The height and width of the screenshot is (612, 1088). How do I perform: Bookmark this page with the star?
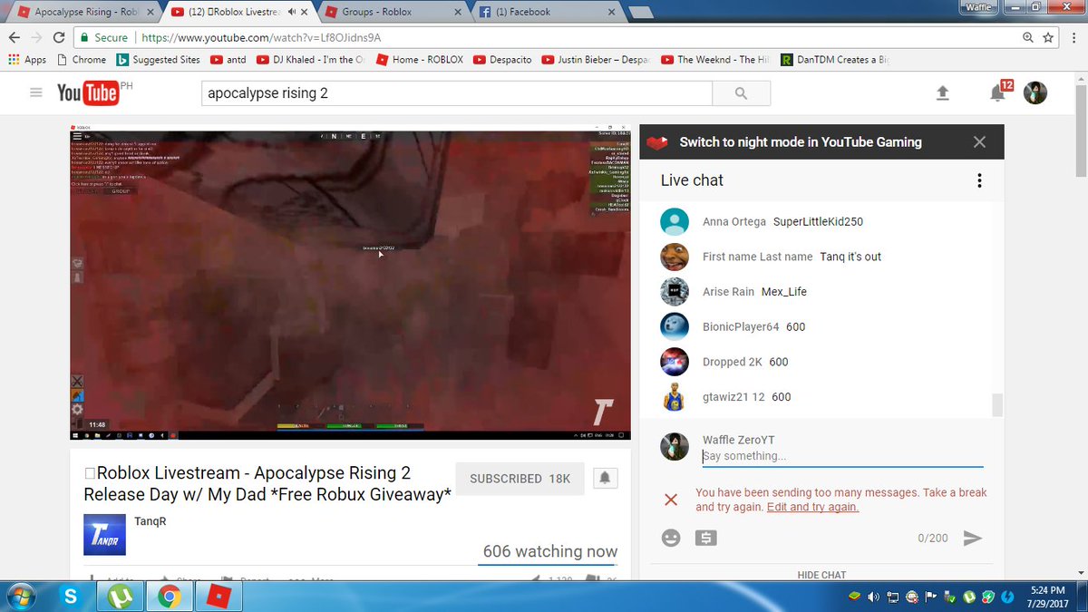point(1048,37)
